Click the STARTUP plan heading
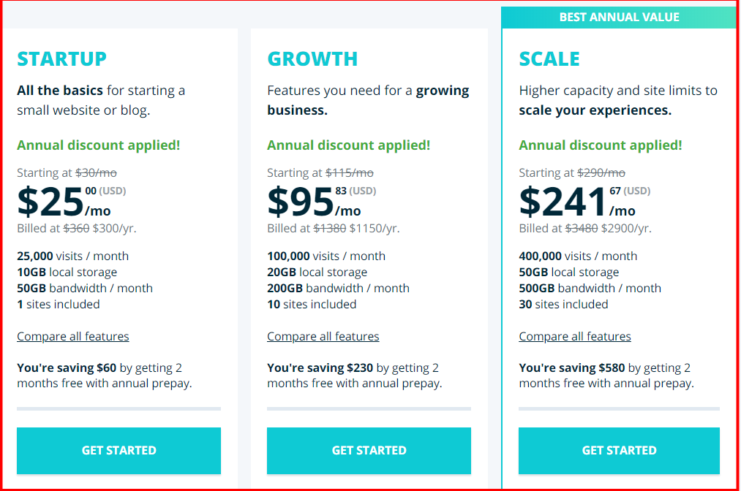 (61, 58)
